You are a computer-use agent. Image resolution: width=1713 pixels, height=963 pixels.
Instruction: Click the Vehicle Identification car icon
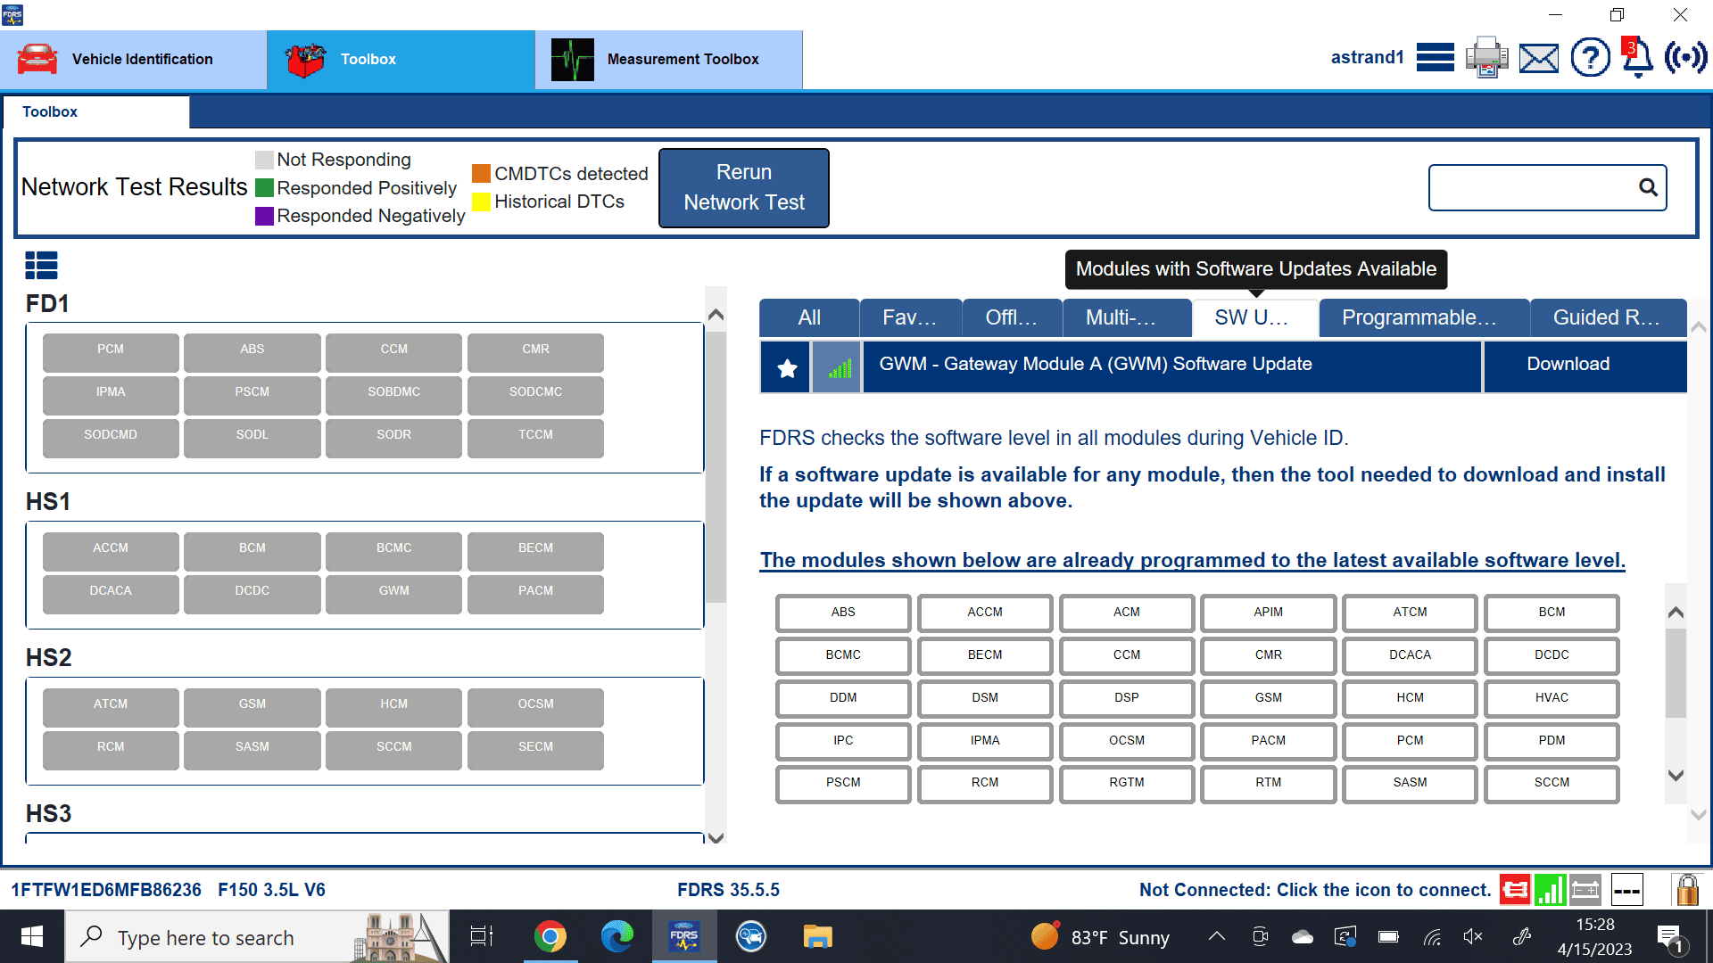click(37, 59)
